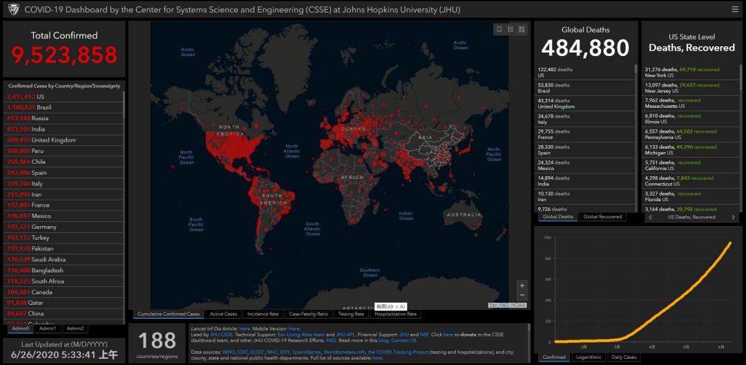Switch to Cumulative Confirmed Cases tab
The image size is (746, 365).
click(x=169, y=314)
